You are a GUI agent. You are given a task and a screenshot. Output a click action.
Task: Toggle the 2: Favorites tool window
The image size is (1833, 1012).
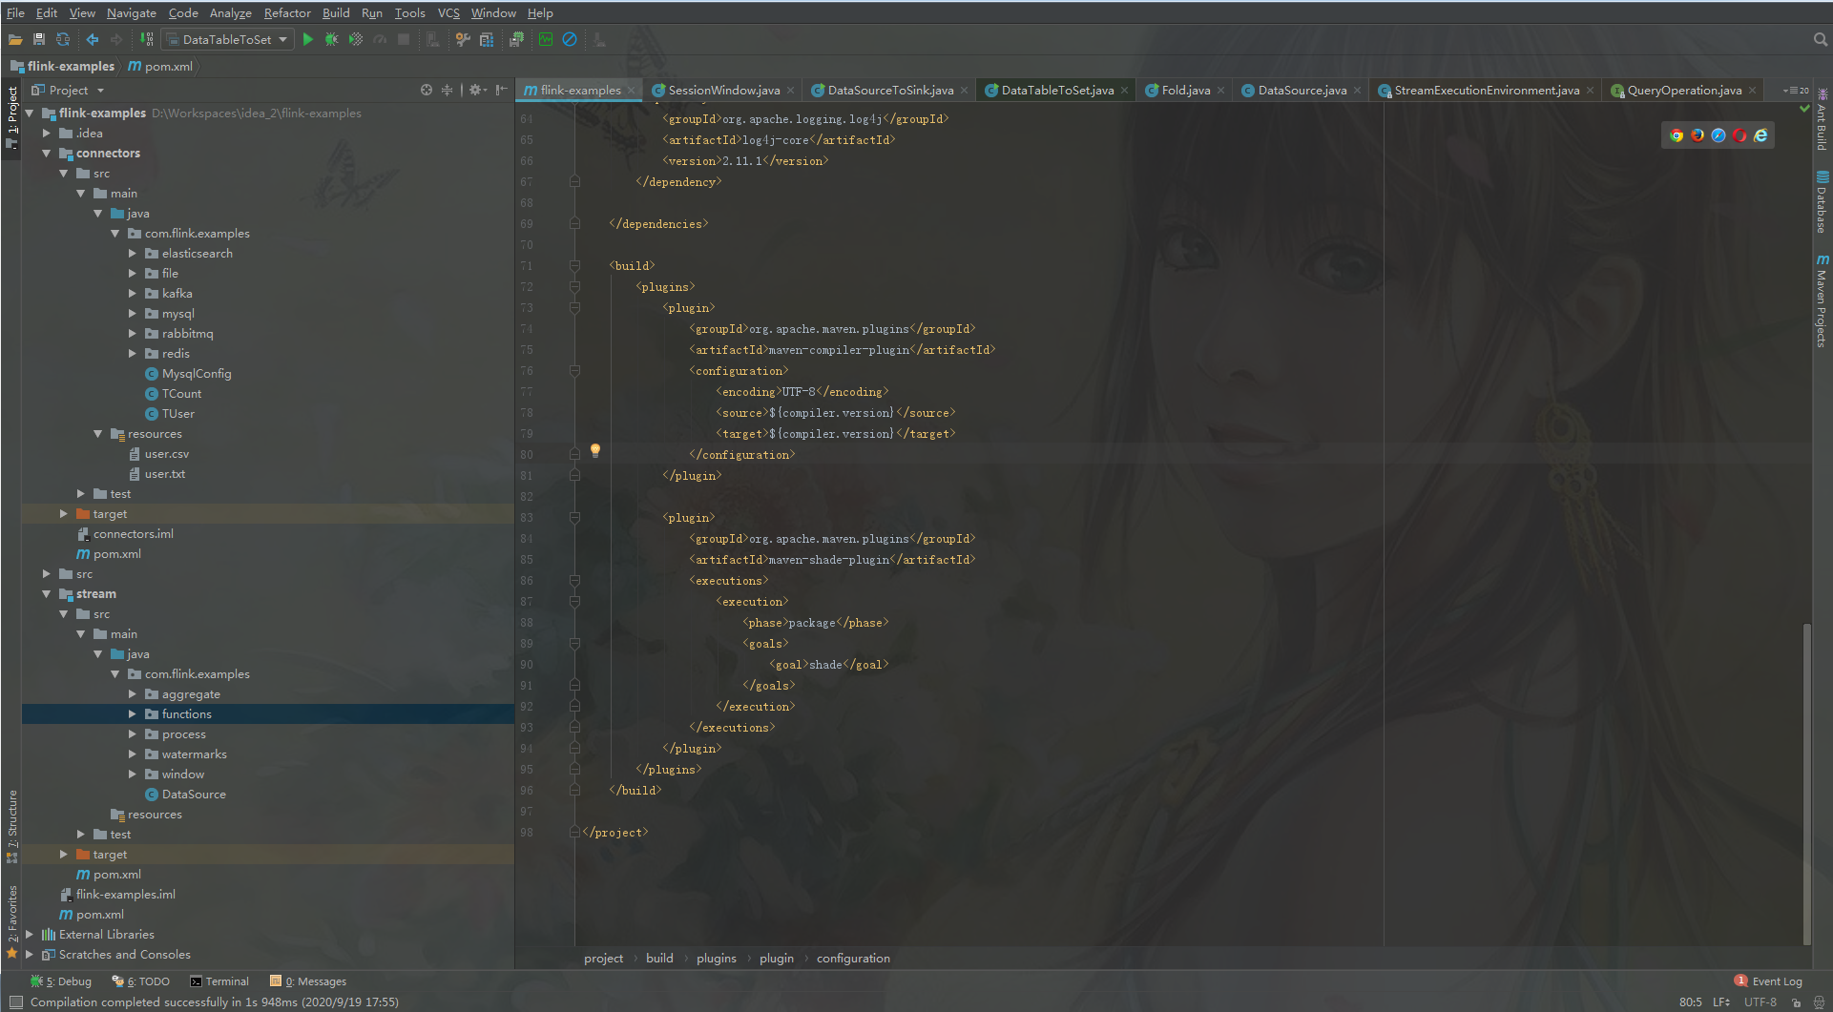[12, 921]
